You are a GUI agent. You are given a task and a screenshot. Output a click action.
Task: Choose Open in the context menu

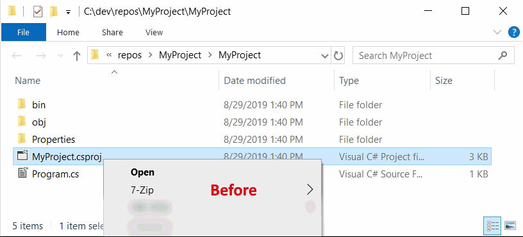142,172
